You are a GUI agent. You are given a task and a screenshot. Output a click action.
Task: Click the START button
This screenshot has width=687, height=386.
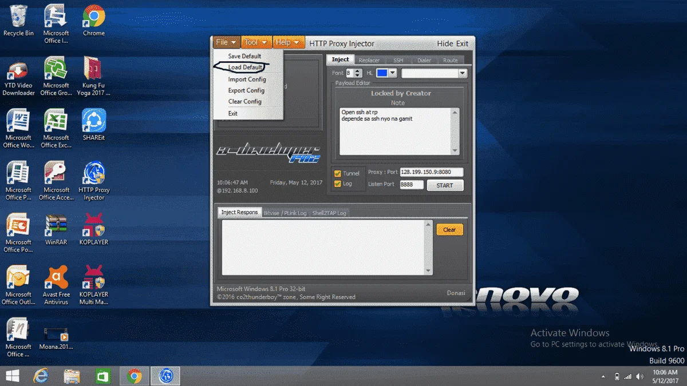[x=445, y=185]
